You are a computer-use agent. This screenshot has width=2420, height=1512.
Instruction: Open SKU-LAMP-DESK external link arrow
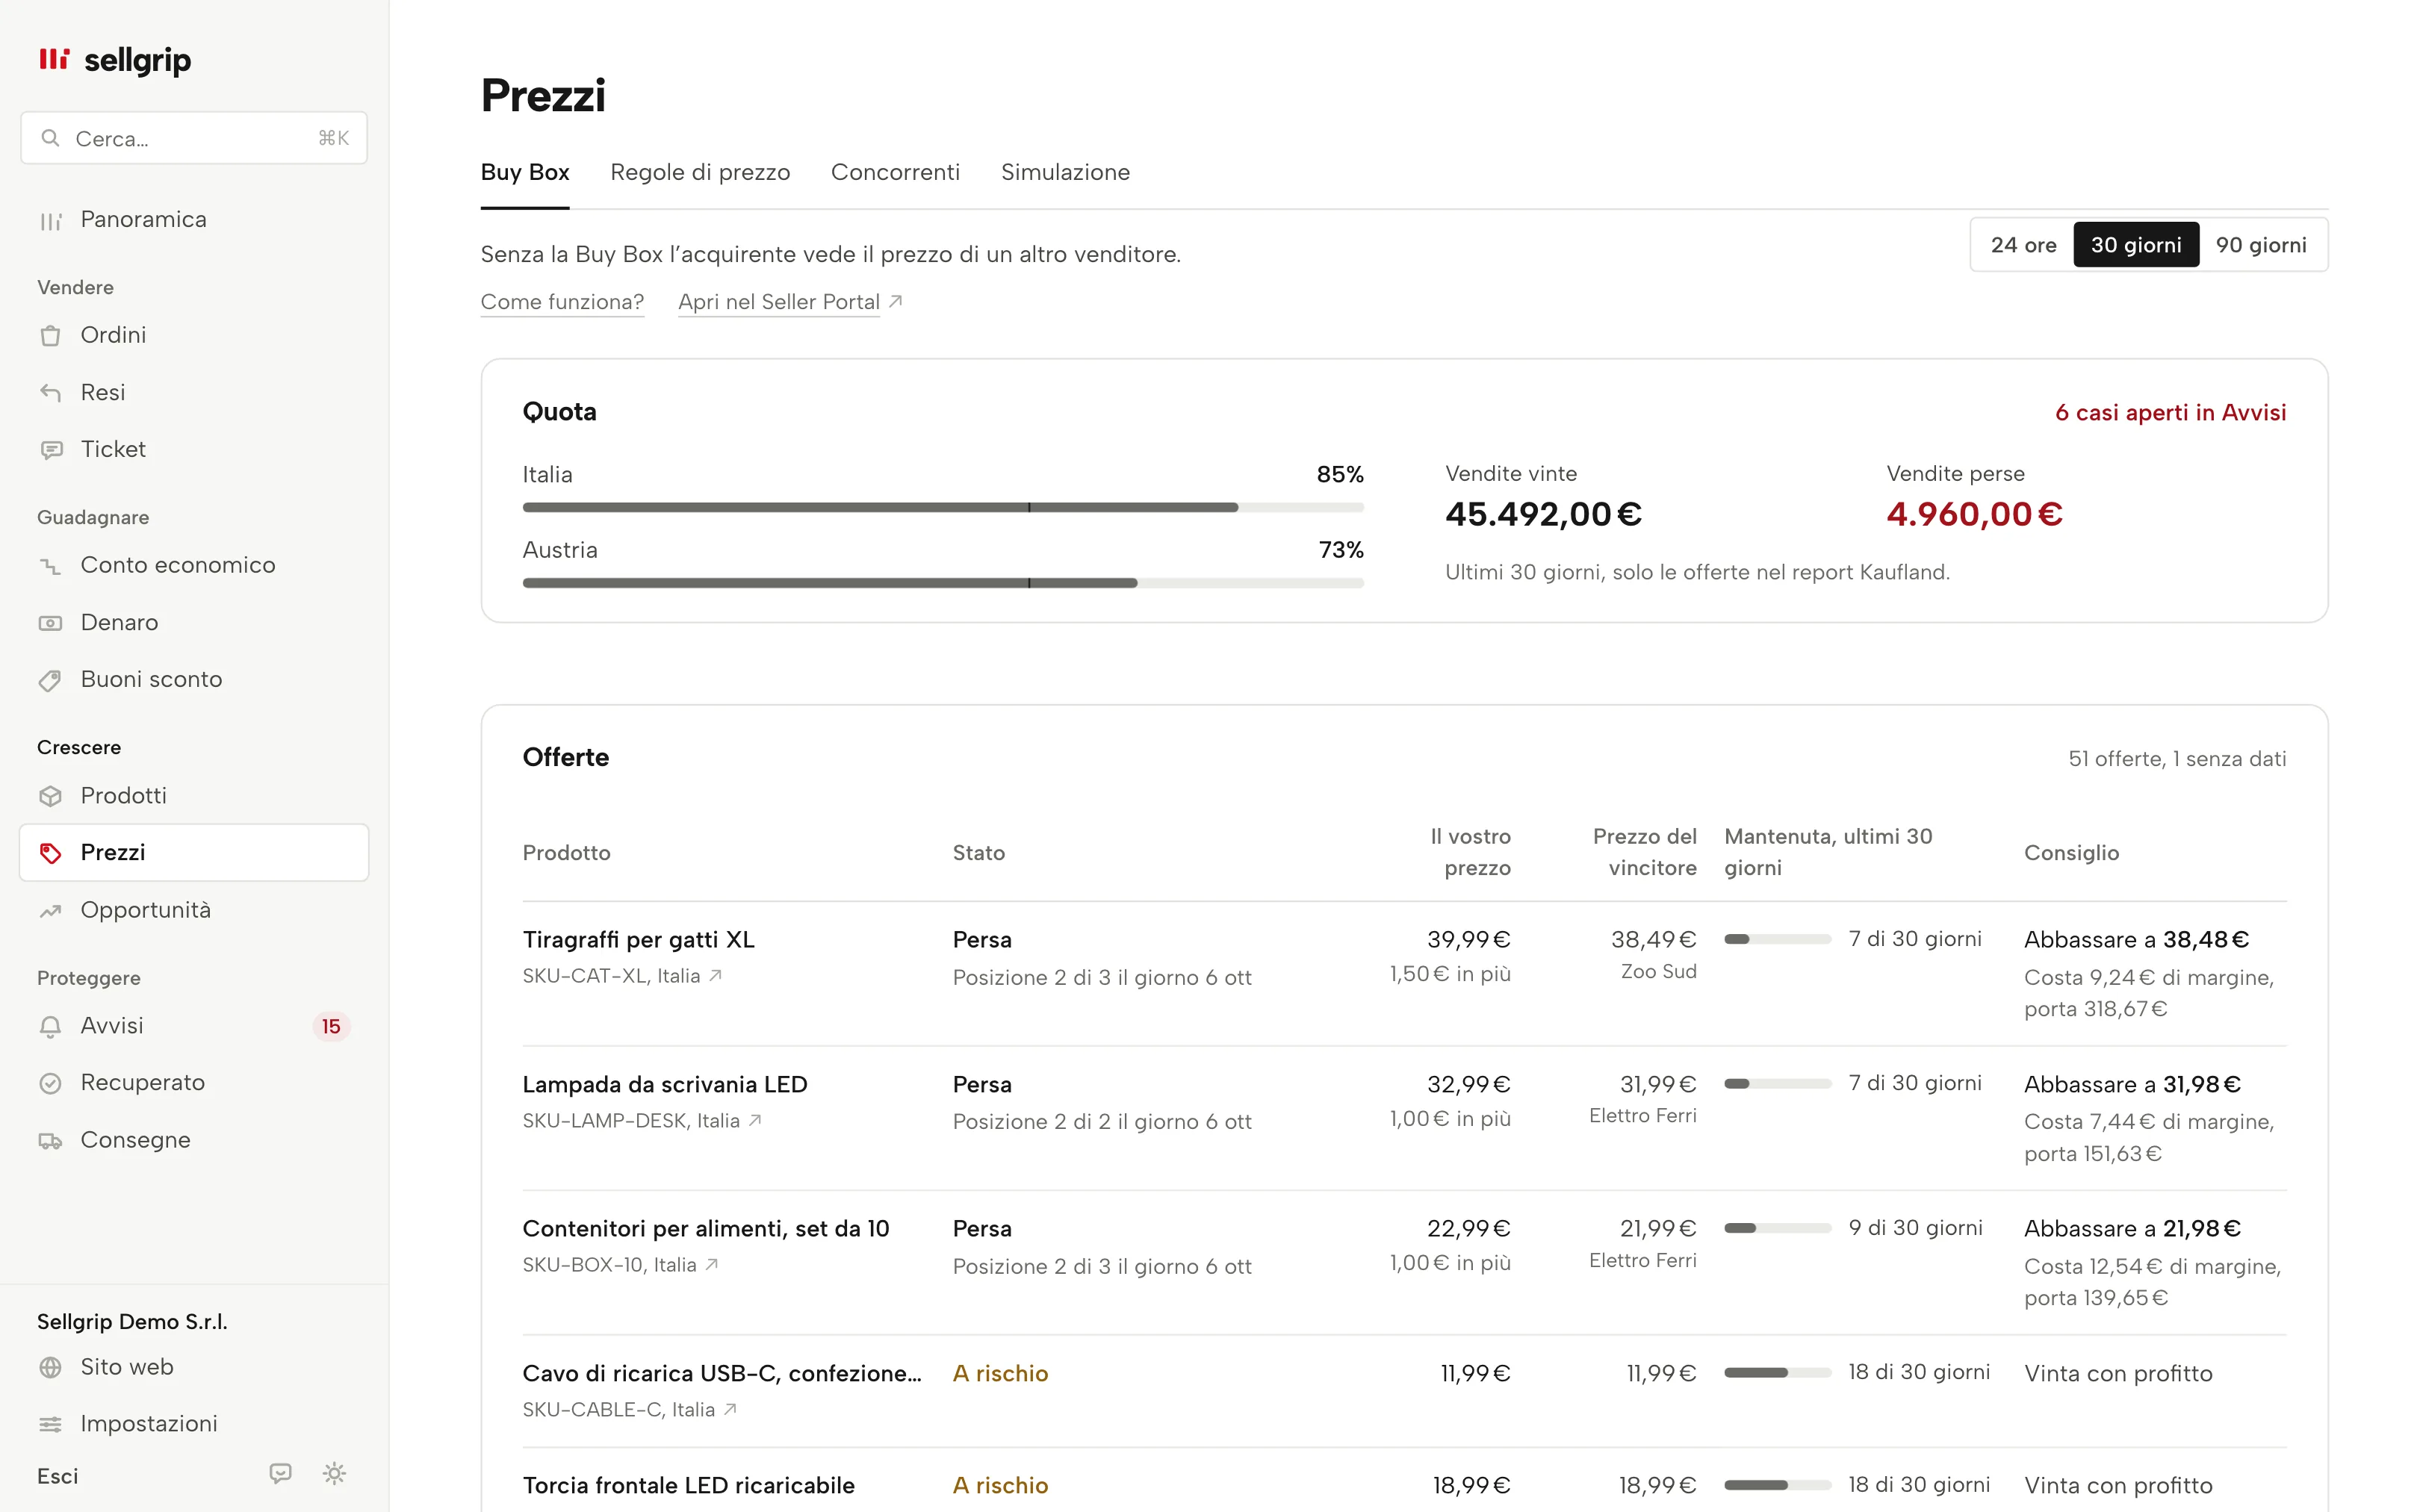756,1120
